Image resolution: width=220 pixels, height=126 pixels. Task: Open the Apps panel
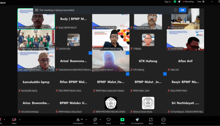tap(151, 121)
